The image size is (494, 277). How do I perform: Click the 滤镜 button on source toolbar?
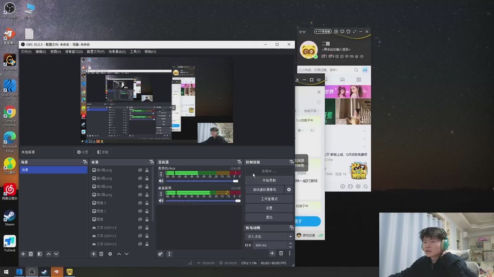tap(103, 152)
